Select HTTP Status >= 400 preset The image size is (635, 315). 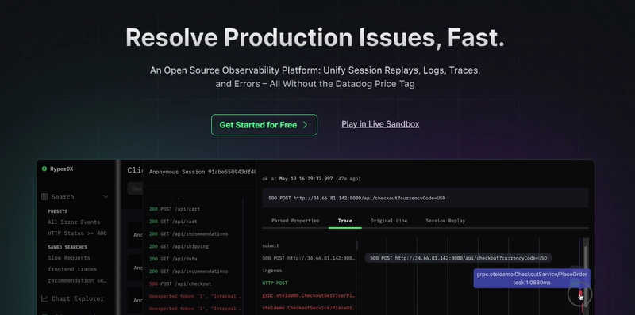(x=77, y=233)
